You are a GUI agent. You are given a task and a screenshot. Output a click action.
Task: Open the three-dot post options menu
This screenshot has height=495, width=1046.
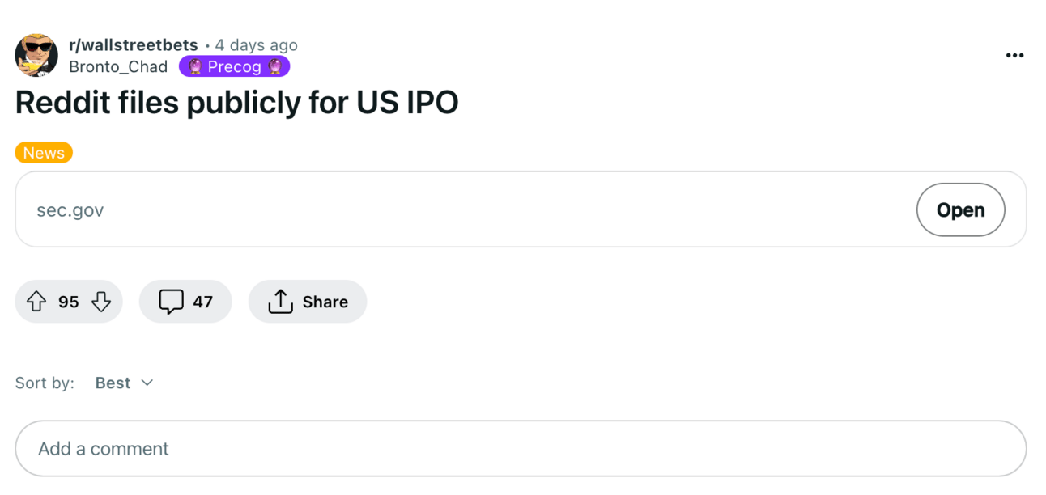coord(1014,55)
